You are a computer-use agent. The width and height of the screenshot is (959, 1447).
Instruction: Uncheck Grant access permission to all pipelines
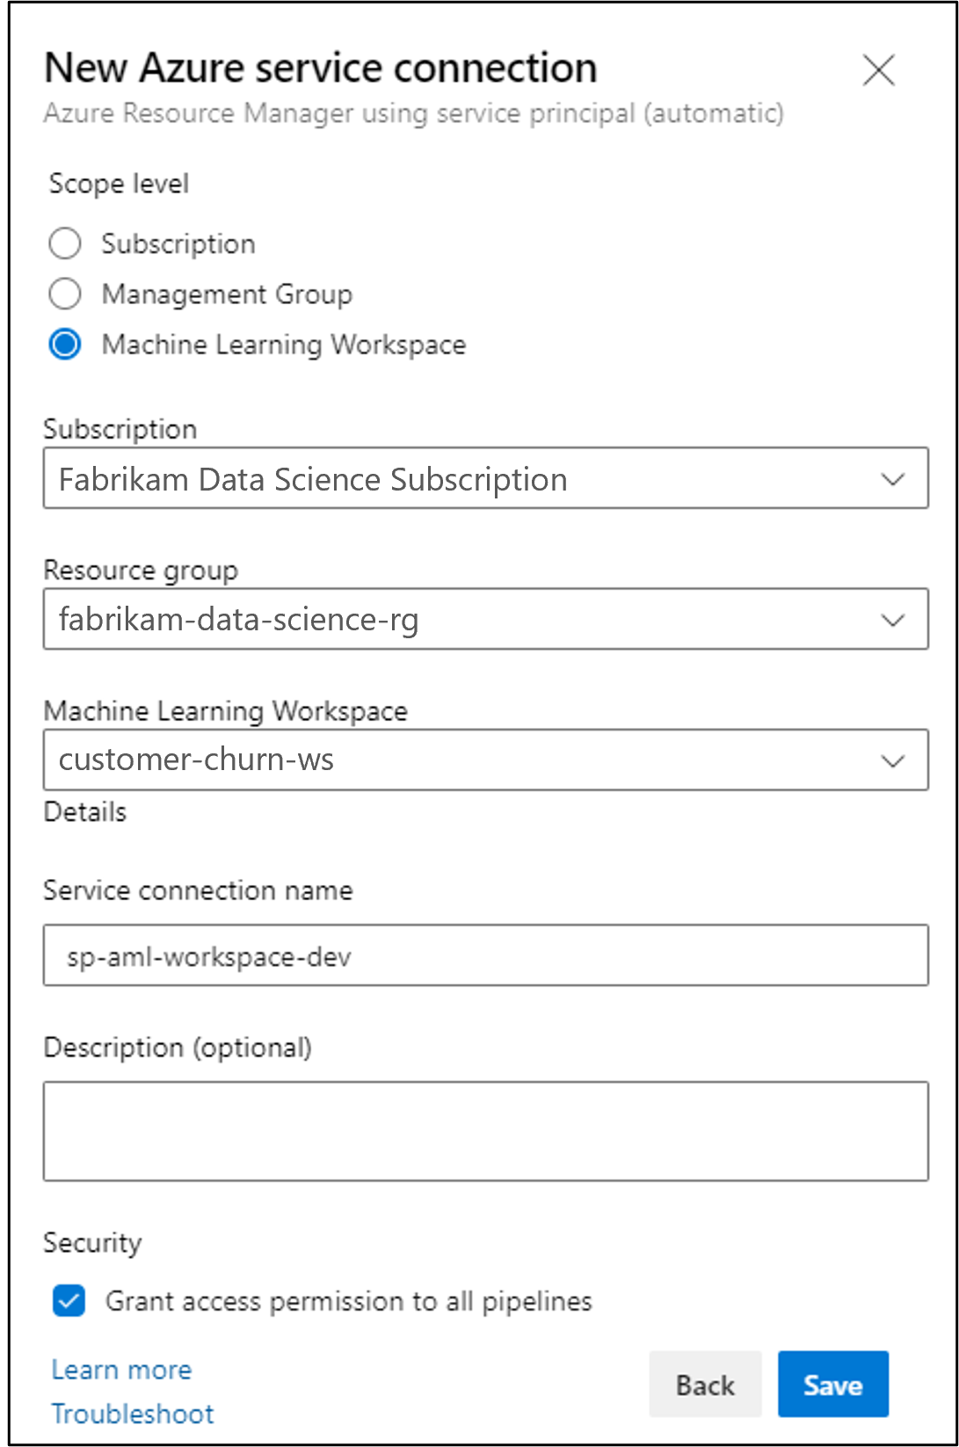coord(69,1302)
